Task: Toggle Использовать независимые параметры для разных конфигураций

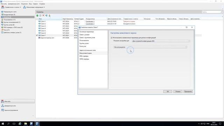Action: pos(112,38)
